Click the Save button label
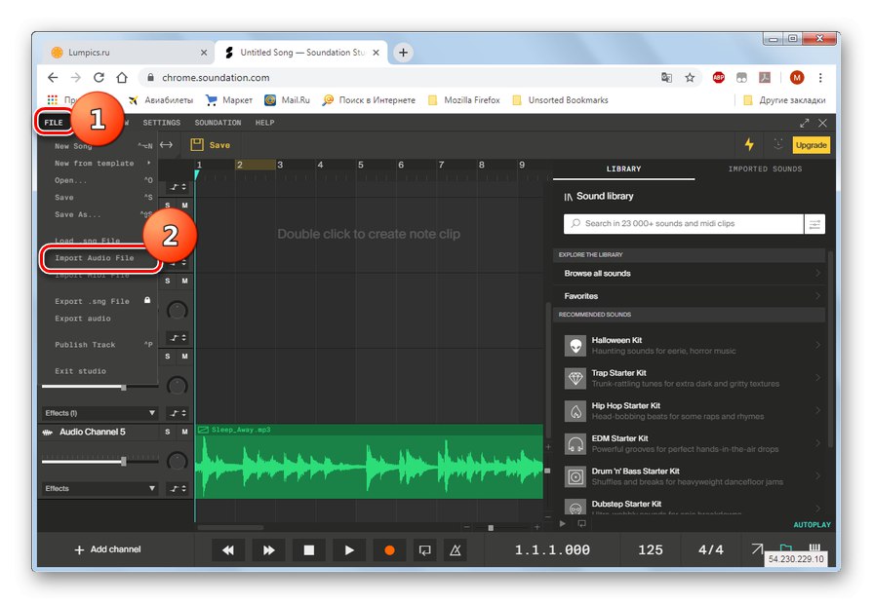873x604 pixels. click(219, 145)
